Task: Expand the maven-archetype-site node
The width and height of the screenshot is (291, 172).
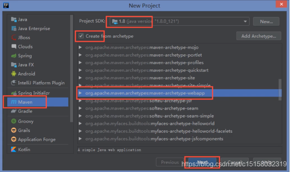Action: click(80, 78)
